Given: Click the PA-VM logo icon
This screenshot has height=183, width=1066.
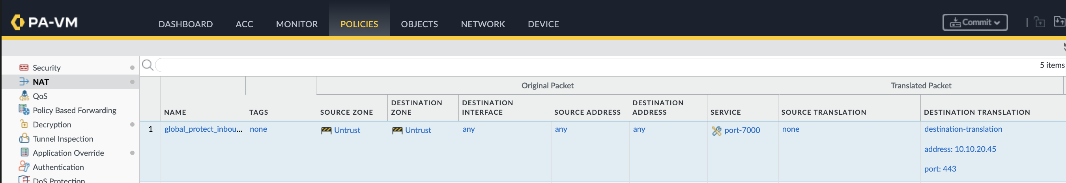Looking at the screenshot, I should pos(17,22).
